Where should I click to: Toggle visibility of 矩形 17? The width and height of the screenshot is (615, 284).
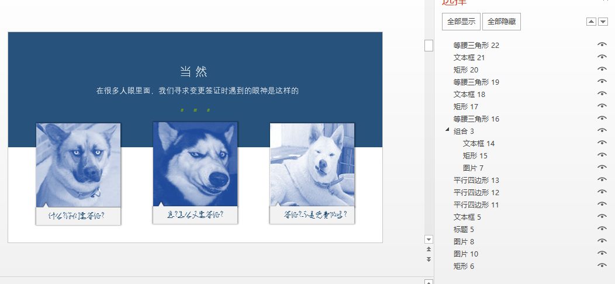602,106
